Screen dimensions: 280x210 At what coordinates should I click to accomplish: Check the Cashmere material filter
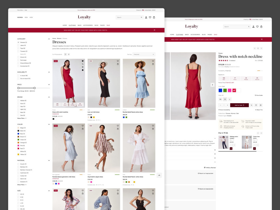[18, 173]
